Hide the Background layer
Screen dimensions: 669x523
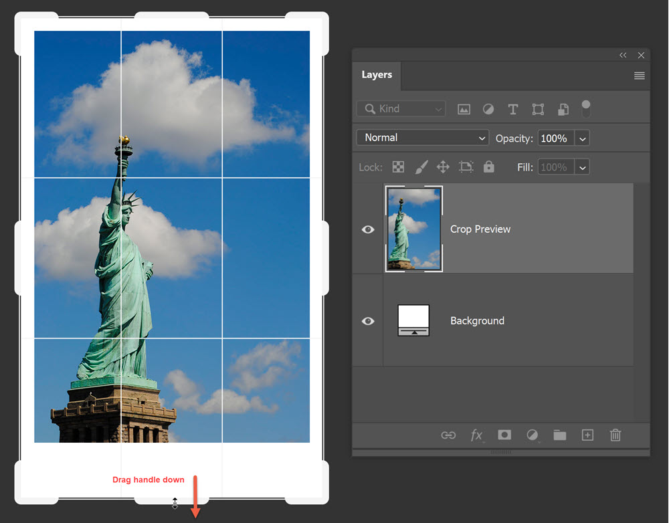368,321
